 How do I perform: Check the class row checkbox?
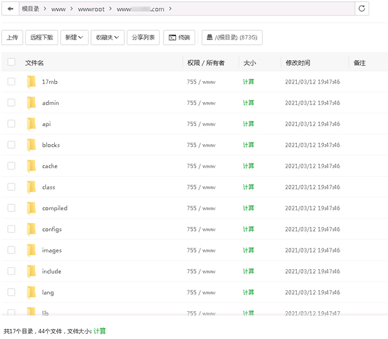pos(11,187)
